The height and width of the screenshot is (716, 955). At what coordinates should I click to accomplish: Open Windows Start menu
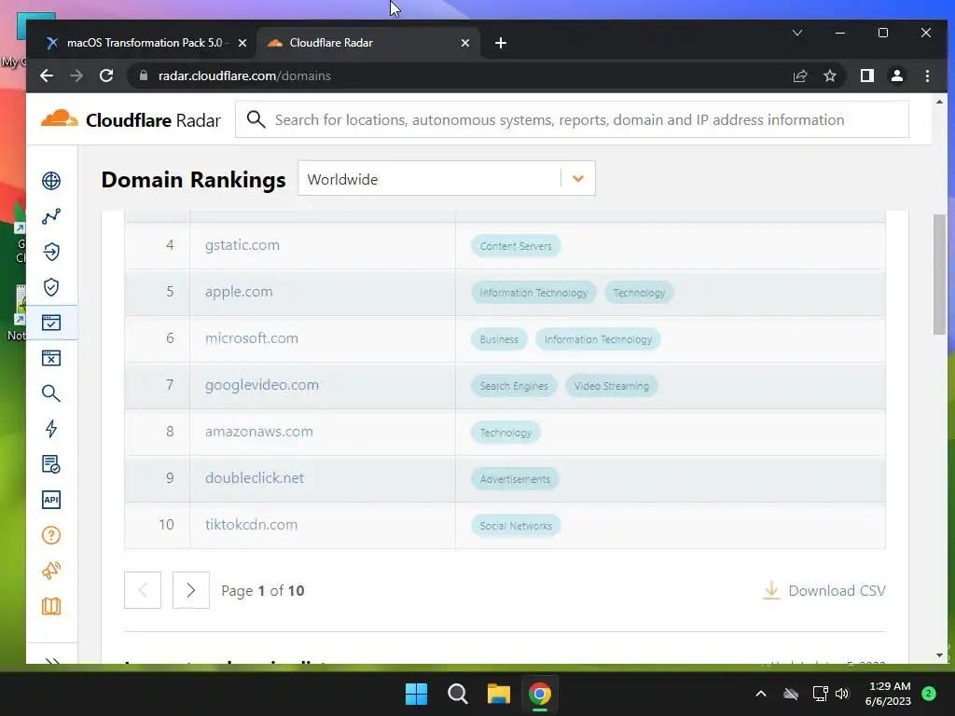point(417,694)
